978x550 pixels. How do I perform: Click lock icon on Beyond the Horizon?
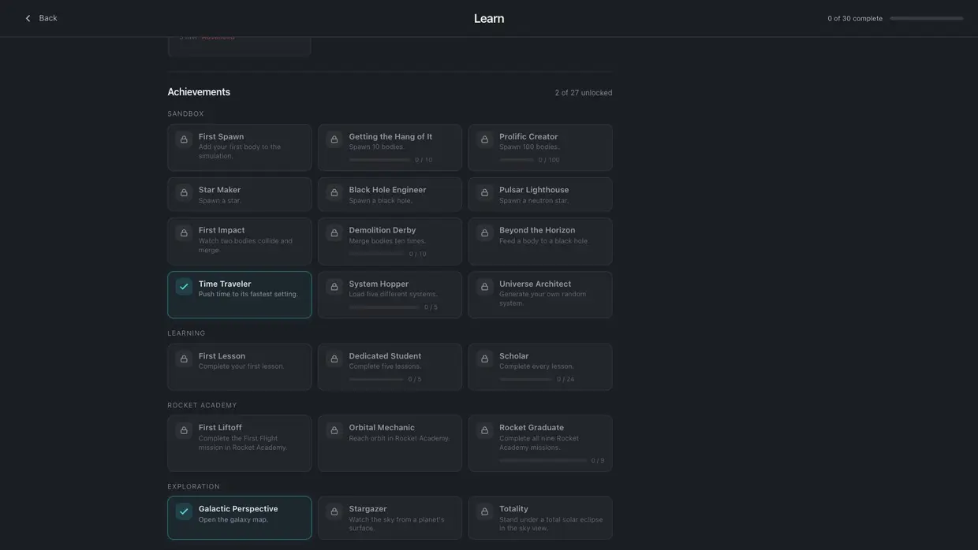point(485,233)
